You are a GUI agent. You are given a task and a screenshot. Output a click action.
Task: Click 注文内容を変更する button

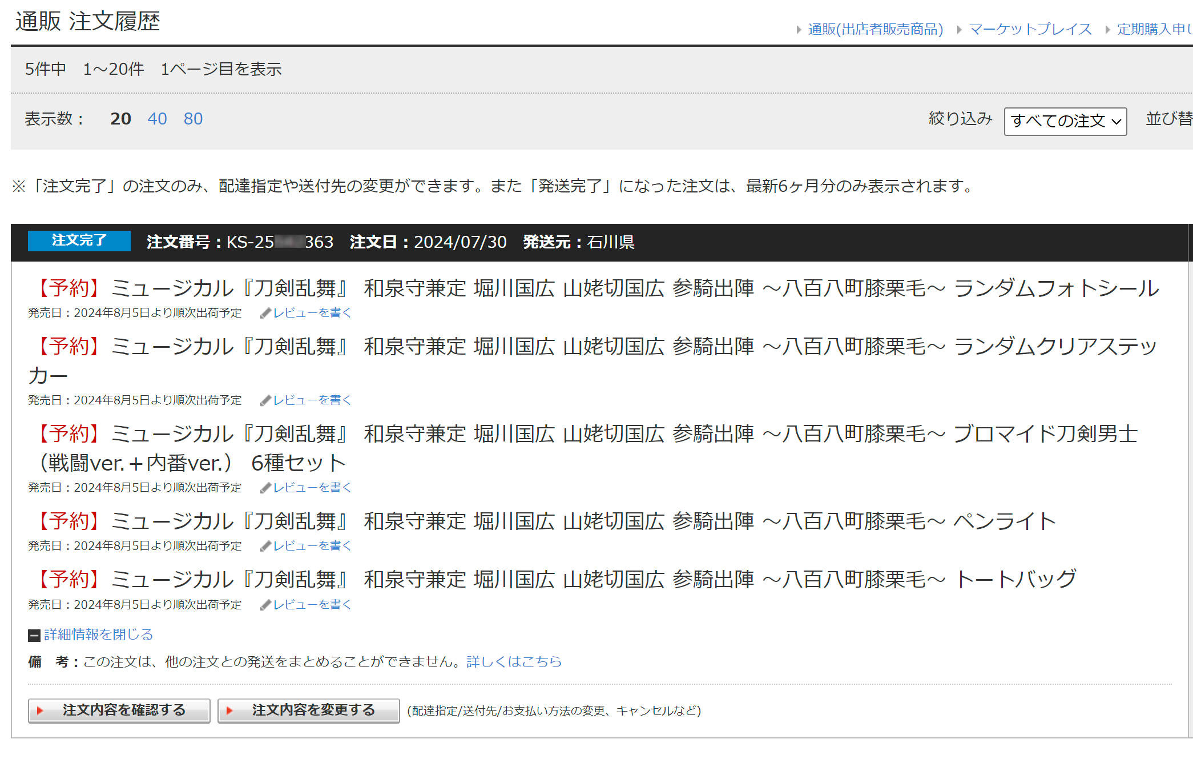click(x=309, y=710)
